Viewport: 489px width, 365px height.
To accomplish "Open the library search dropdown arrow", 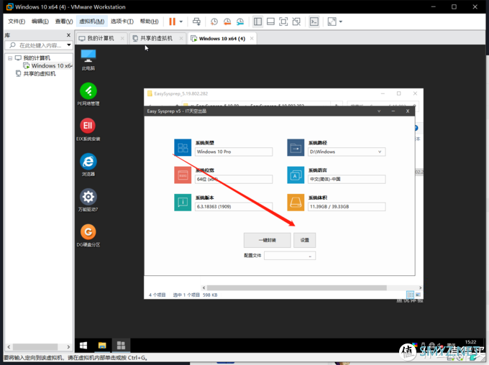I will tap(69, 45).
